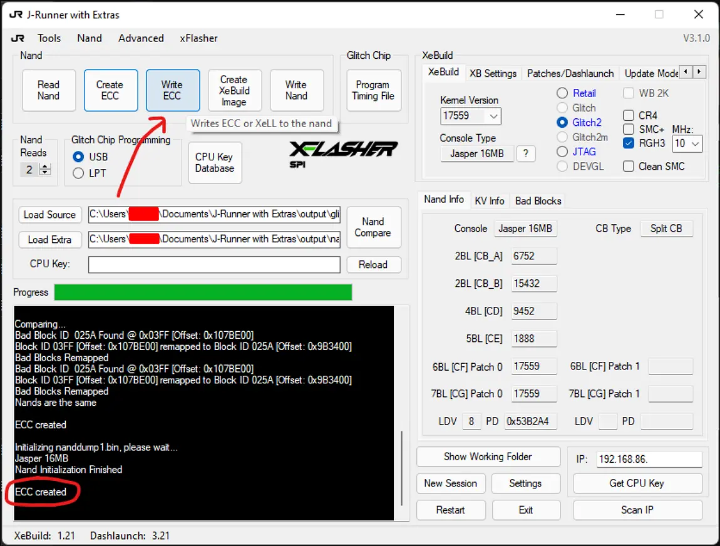Click Program Timing File button
The image size is (720, 546).
coord(373,90)
